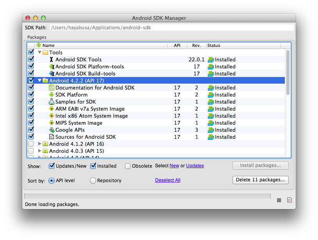Image resolution: width=318 pixels, height=240 pixels.
Task: Select the API level sort option
Action: point(52,181)
